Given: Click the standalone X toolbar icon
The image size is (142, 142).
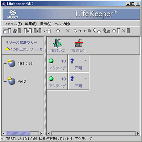Looking at the screenshot, I should click(68, 31).
